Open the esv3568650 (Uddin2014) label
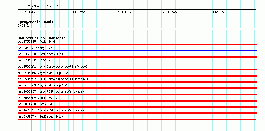The image size is (265, 131). point(38,98)
